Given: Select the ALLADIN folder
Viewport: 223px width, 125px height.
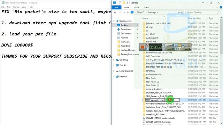Looking at the screenshot, I should [150, 34].
